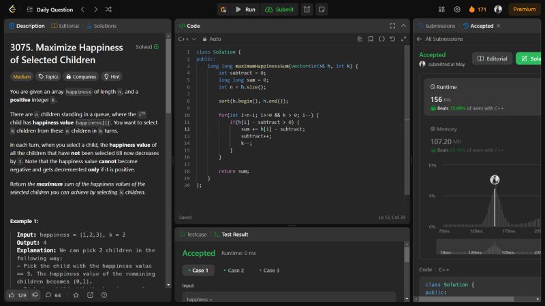Select the Memory stats card
This screenshot has width=545, height=306.
483,139
